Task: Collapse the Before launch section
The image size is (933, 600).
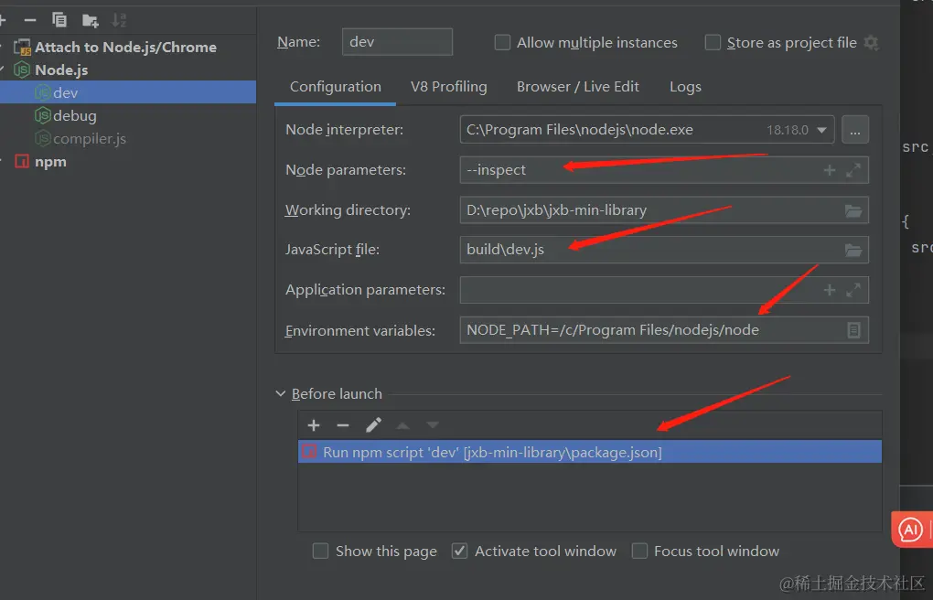Action: pyautogui.click(x=280, y=394)
